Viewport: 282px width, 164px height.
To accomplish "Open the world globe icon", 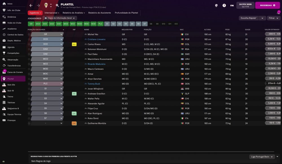I will pyautogui.click(x=216, y=5).
